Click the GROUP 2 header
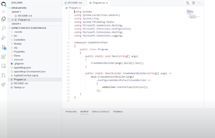This screenshot has width=215, height=138. 16,24
